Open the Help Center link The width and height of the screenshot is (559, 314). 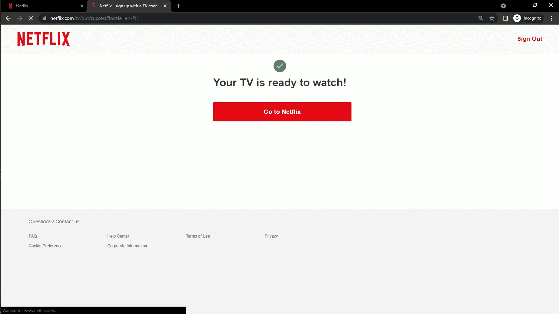pos(118,236)
